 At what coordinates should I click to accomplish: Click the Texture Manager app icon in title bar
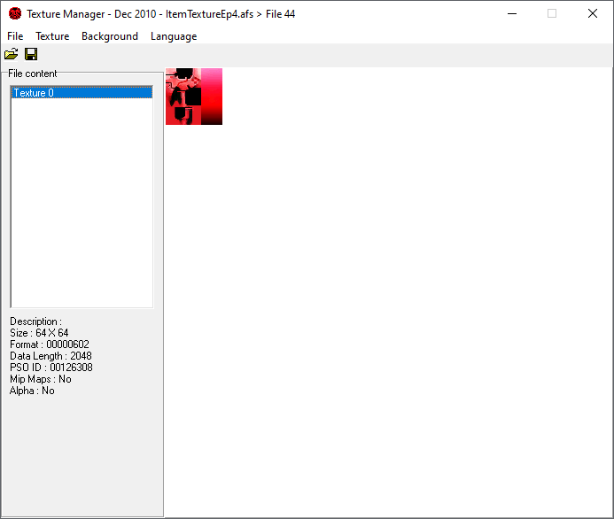click(x=15, y=13)
